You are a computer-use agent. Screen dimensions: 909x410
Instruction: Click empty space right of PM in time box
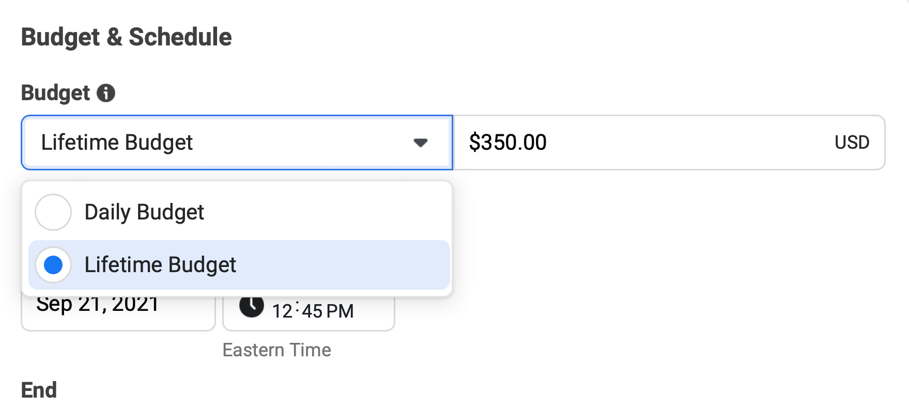375,311
